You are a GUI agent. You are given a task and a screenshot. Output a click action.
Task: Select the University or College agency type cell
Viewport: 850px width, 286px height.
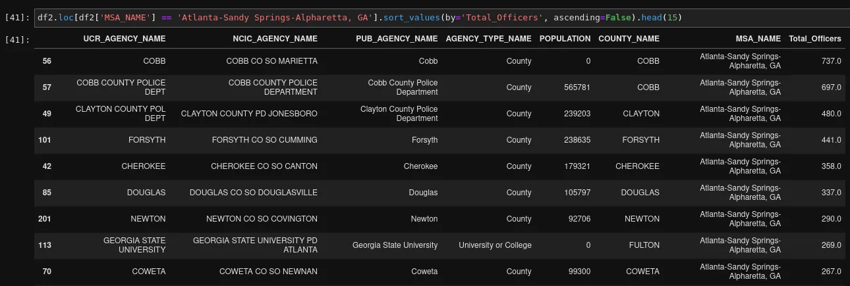point(495,245)
